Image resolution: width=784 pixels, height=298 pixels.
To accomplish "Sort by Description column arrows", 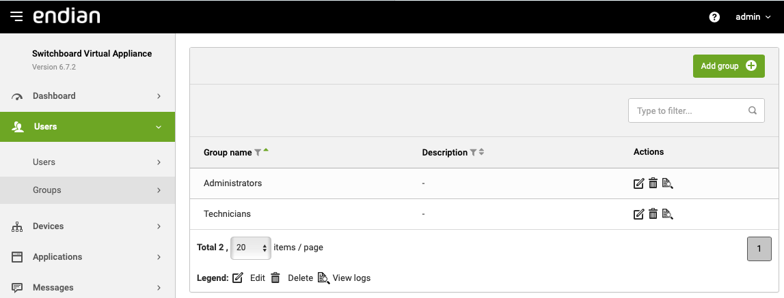I will coord(481,152).
